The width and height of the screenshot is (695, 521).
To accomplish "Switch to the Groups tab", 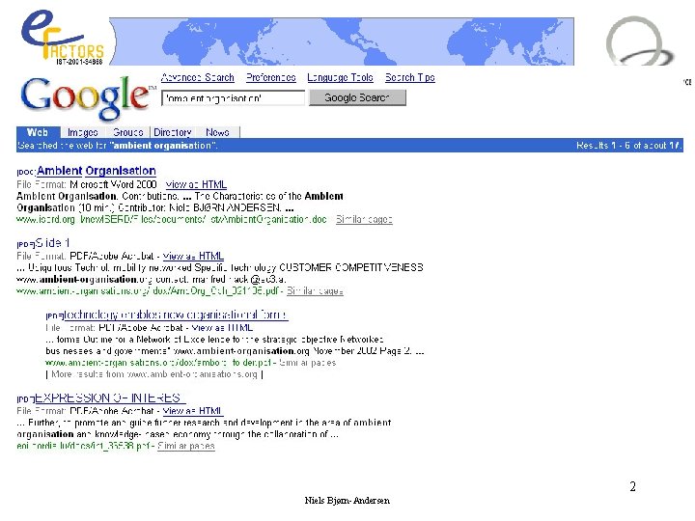I will (128, 132).
